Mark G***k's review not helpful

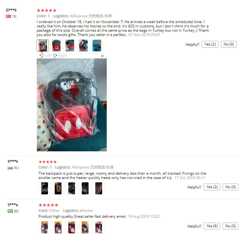[x=228, y=44]
